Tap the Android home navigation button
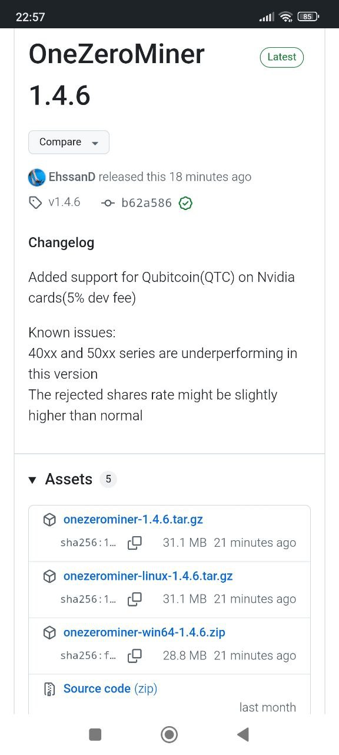The height and width of the screenshot is (755, 339). click(x=169, y=734)
